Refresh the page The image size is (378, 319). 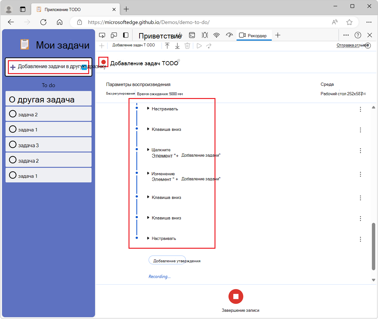[x=43, y=22]
